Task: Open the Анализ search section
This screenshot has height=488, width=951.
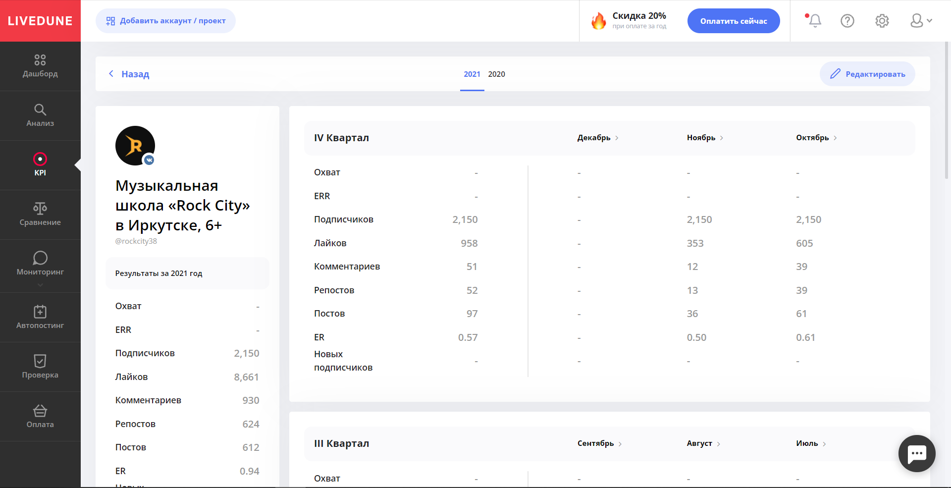Action: tap(40, 116)
